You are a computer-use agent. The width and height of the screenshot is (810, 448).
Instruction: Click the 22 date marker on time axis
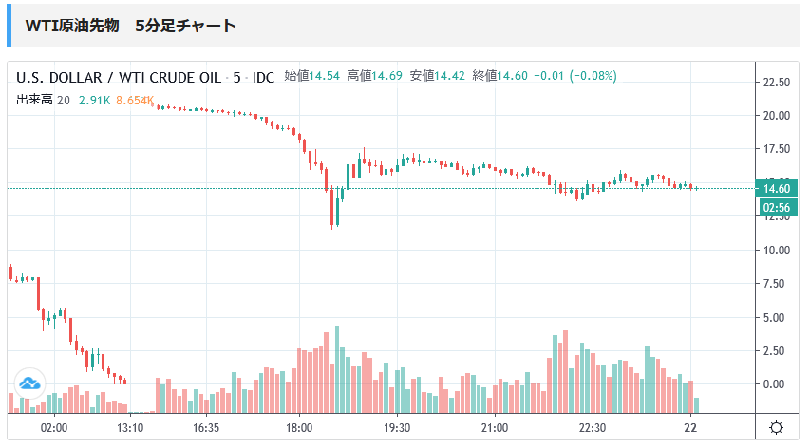(x=691, y=428)
